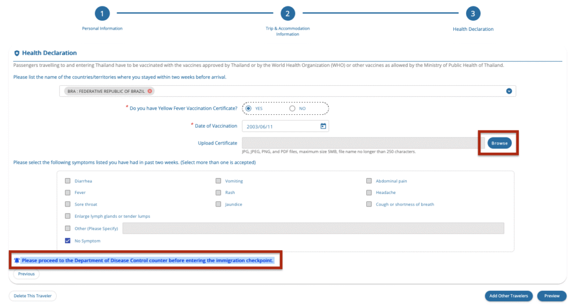Viewport: 568px width, 307px height.
Task: Uncheck the No Symptom checkbox
Action: click(x=68, y=241)
